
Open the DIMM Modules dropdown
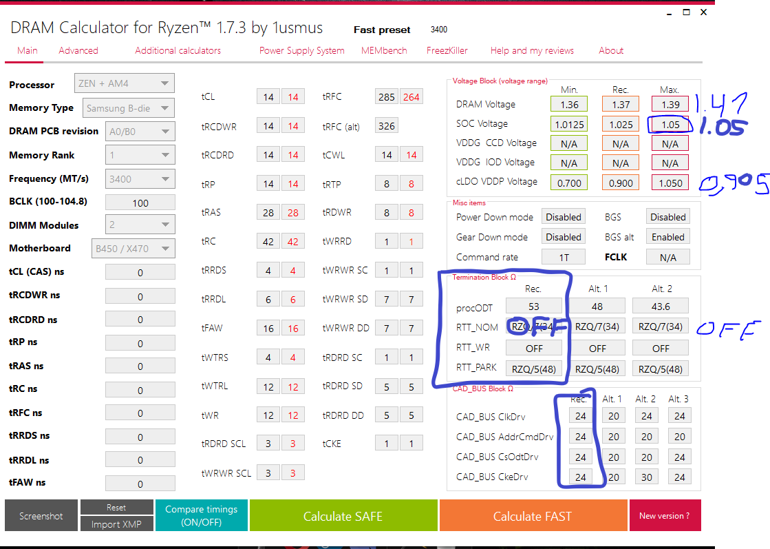tap(140, 225)
